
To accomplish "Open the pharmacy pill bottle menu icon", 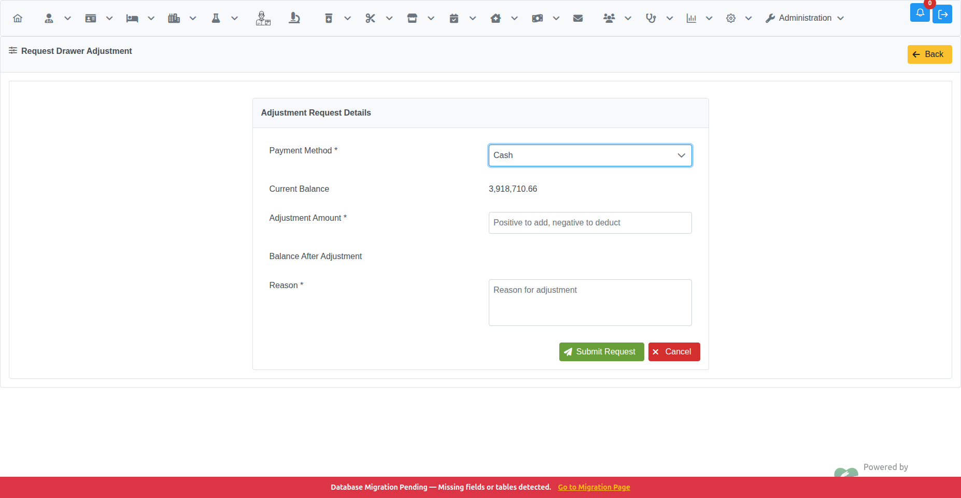I will click(x=329, y=18).
